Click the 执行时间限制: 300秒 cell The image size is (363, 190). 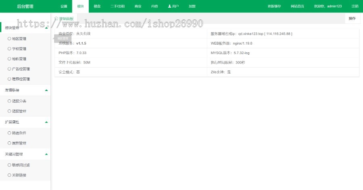pos(283,62)
